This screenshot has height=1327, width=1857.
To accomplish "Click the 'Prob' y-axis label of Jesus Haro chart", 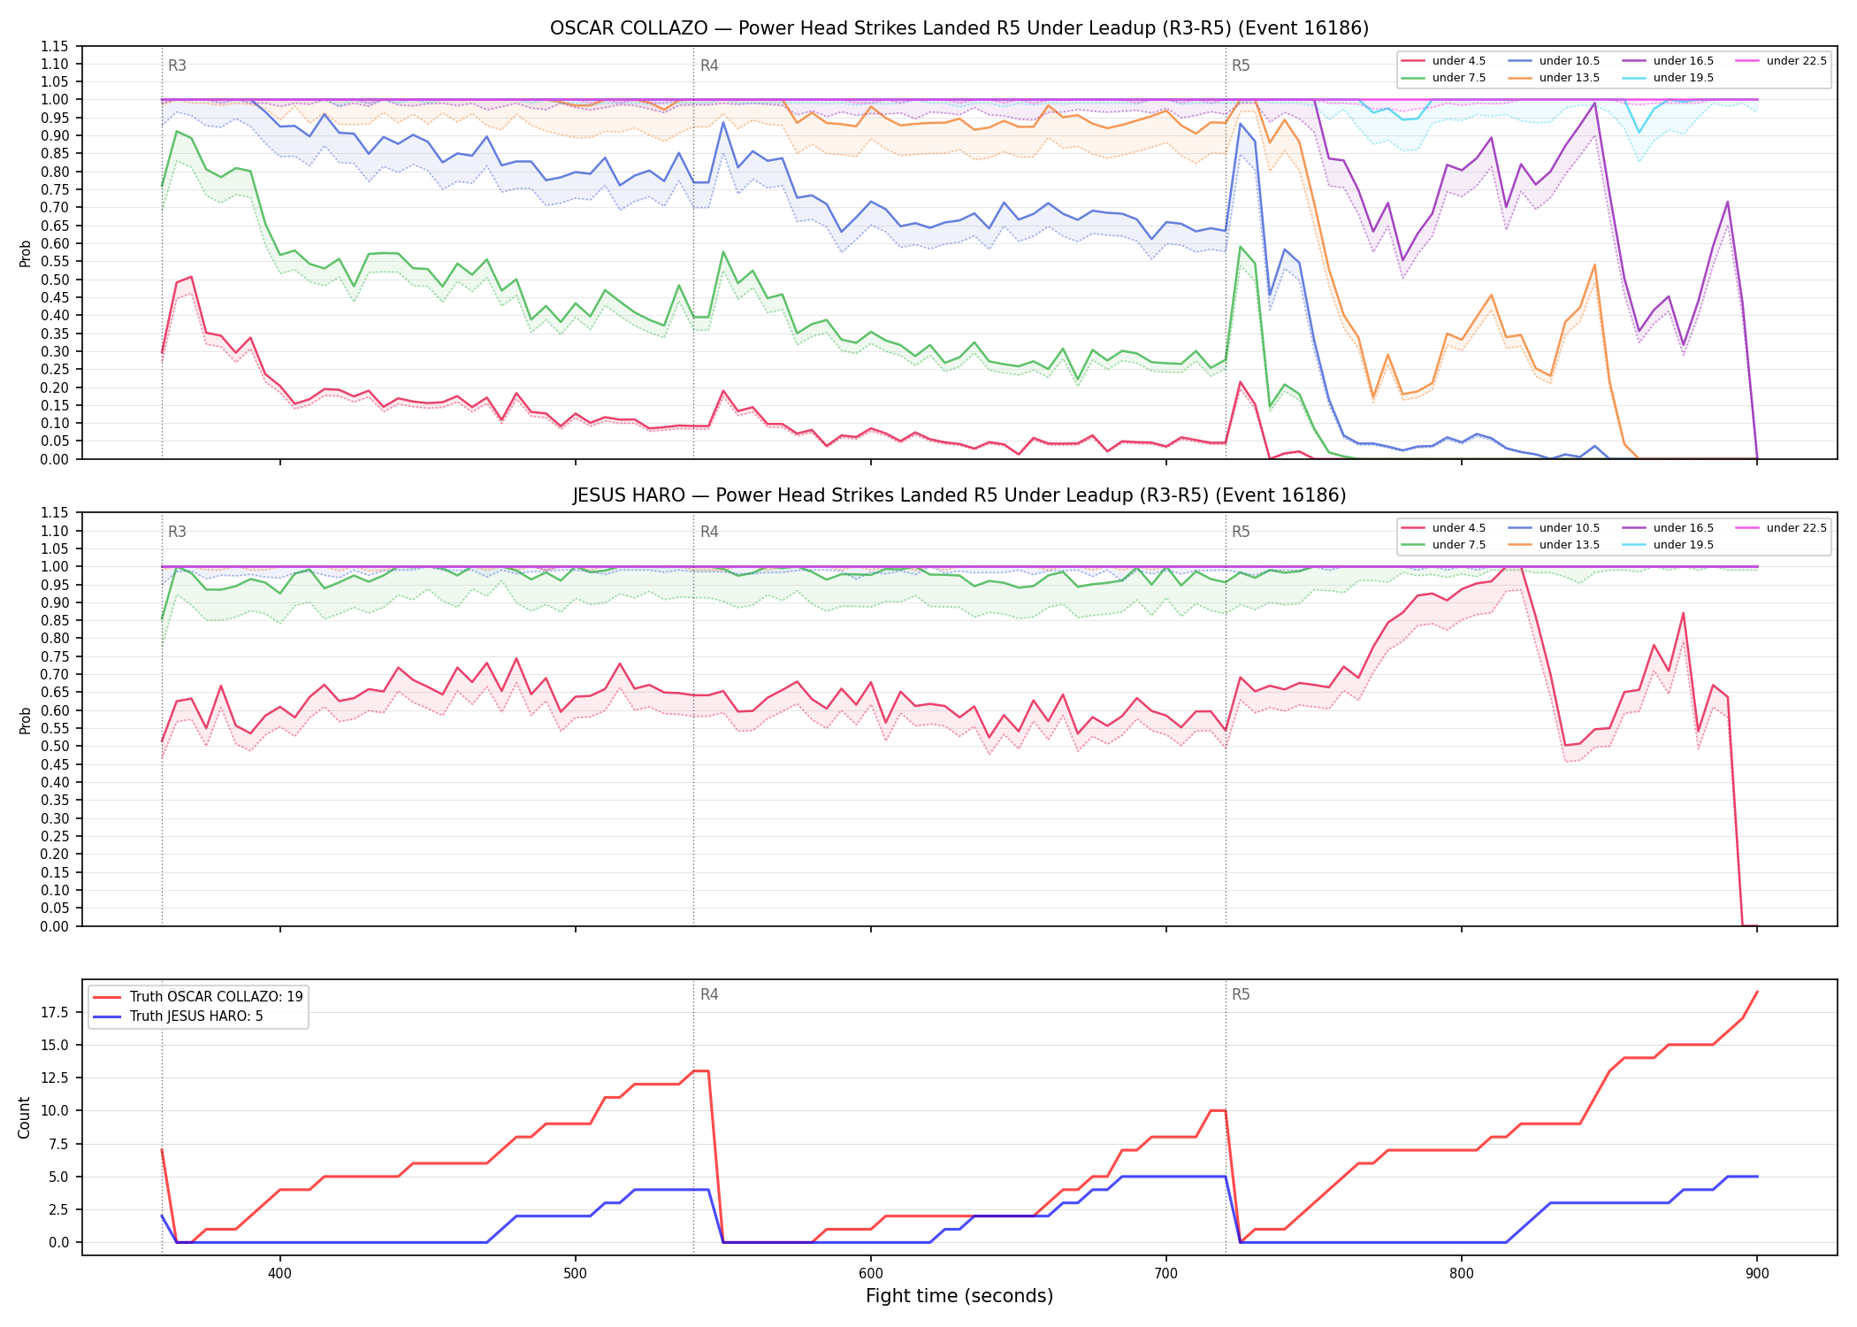I will (x=25, y=720).
